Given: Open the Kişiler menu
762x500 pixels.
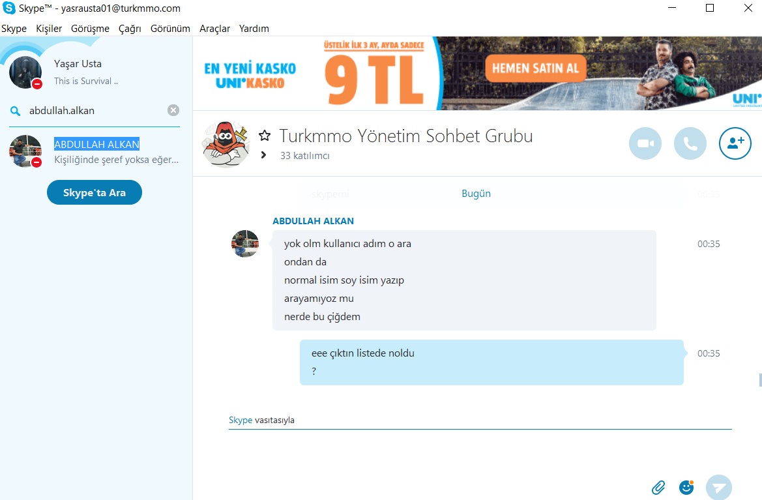Looking at the screenshot, I should (49, 29).
